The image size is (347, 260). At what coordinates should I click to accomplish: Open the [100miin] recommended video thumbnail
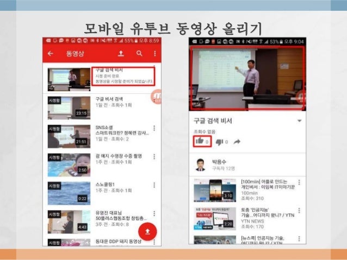click(215, 191)
